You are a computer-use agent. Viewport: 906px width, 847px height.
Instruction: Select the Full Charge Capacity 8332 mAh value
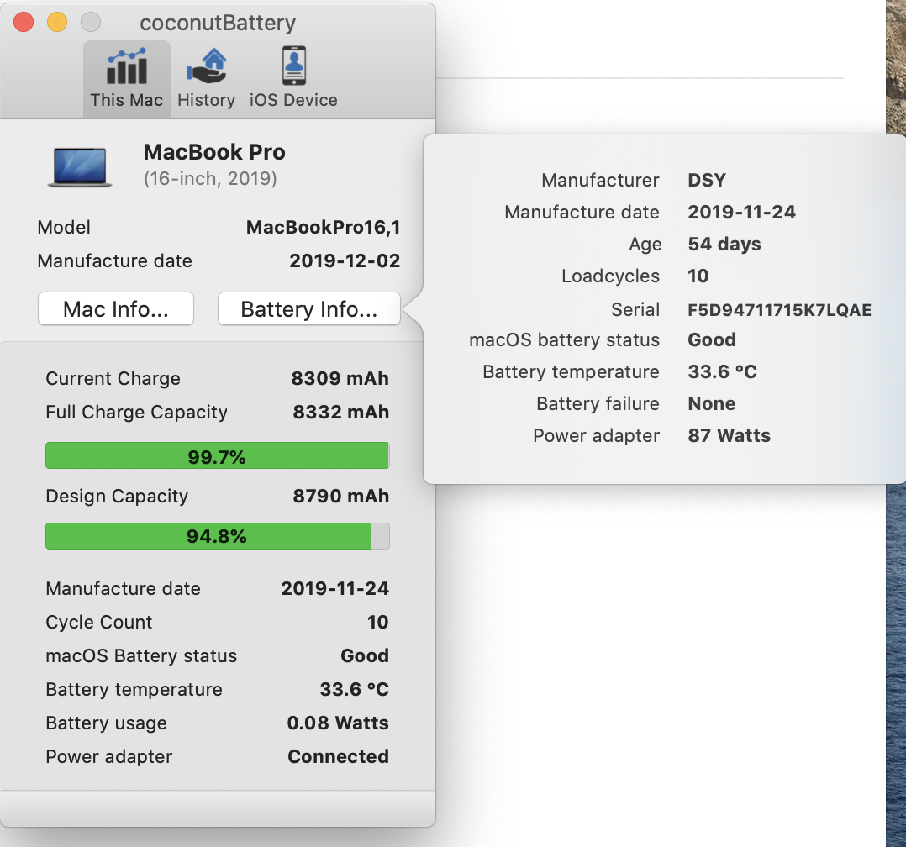pos(341,412)
